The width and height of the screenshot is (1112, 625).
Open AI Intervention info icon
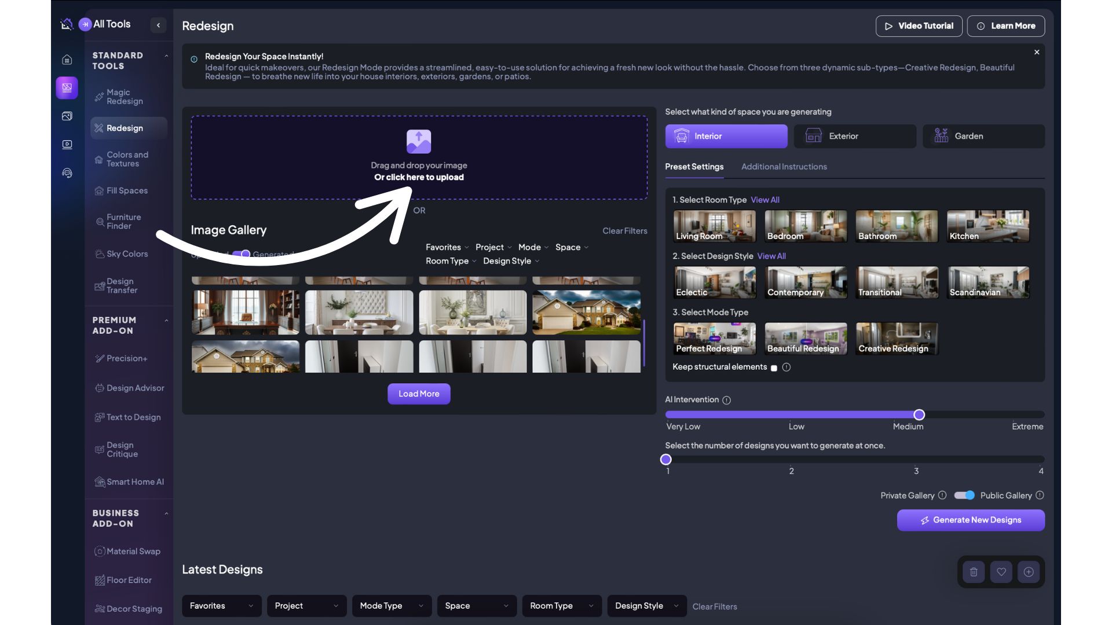tap(727, 400)
